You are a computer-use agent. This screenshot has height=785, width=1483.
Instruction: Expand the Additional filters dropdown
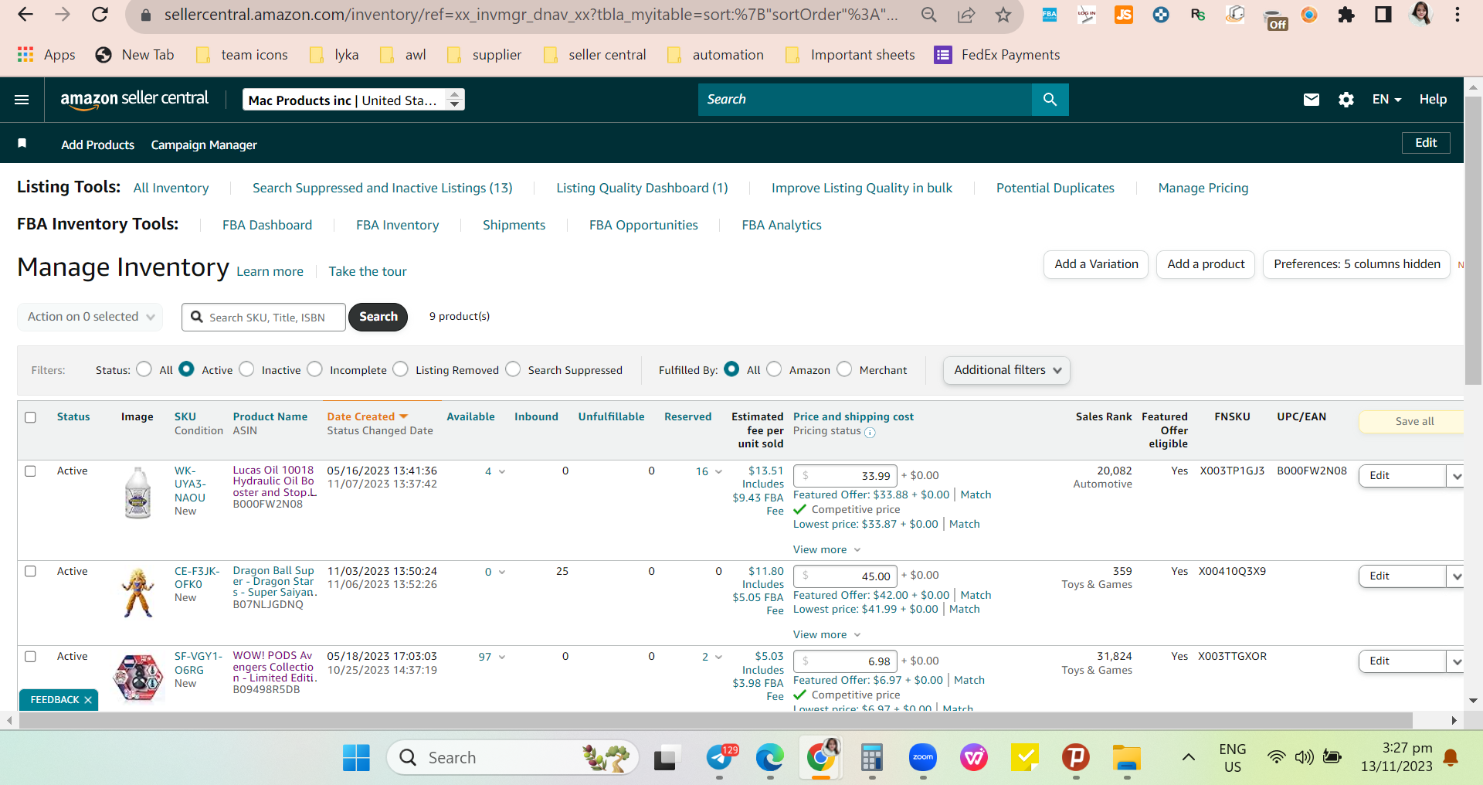tap(1006, 370)
